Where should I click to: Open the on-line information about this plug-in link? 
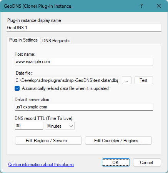pos(41,165)
